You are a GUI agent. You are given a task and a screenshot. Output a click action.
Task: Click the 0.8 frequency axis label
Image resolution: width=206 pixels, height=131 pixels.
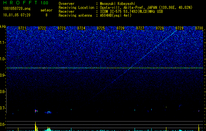click(3, 92)
